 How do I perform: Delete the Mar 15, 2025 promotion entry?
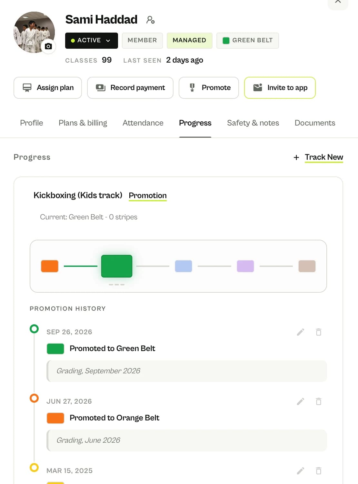(319, 471)
